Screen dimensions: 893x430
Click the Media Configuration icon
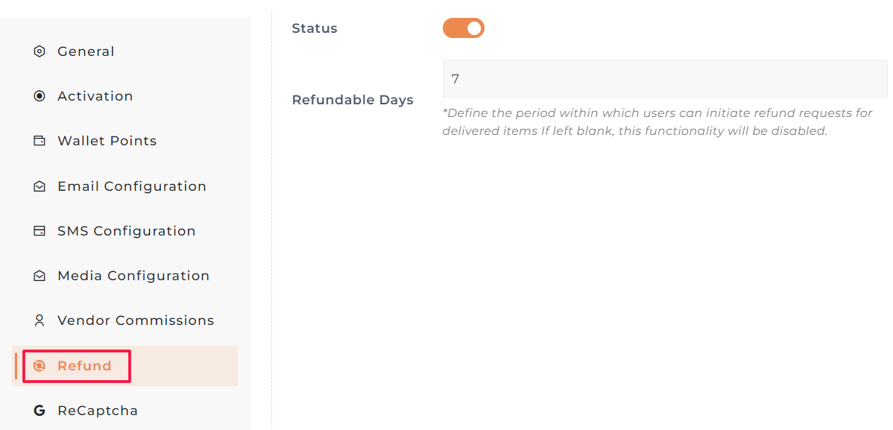pyautogui.click(x=40, y=276)
